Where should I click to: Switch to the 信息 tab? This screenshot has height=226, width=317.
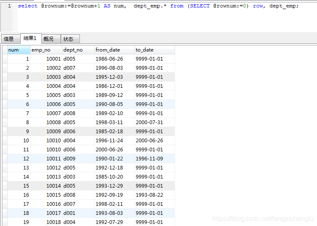(11, 39)
